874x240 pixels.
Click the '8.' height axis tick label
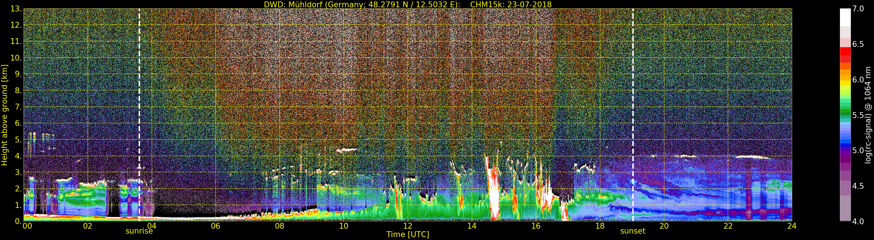coord(18,91)
